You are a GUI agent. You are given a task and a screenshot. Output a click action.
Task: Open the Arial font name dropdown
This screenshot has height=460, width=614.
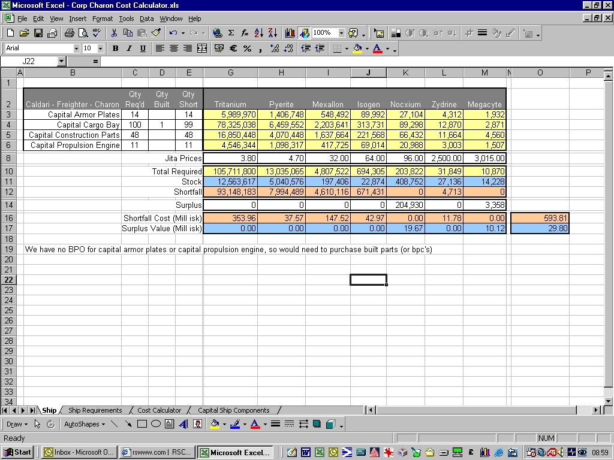click(x=76, y=49)
